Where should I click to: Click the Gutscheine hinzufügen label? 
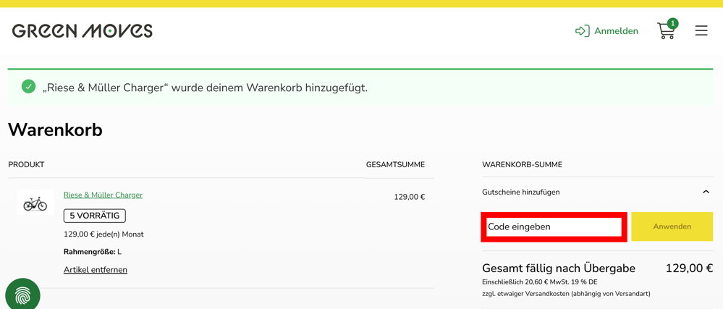pos(520,192)
